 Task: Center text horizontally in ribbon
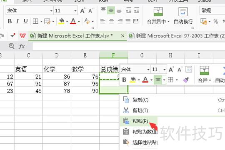[x=111, y=21]
